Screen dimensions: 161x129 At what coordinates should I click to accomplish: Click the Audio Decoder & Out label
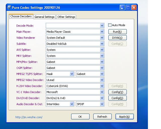pyautogui.click(x=30, y=104)
